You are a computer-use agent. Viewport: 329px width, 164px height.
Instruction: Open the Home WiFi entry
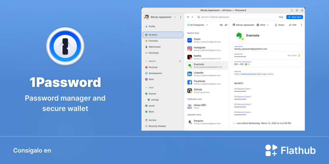click(207, 106)
